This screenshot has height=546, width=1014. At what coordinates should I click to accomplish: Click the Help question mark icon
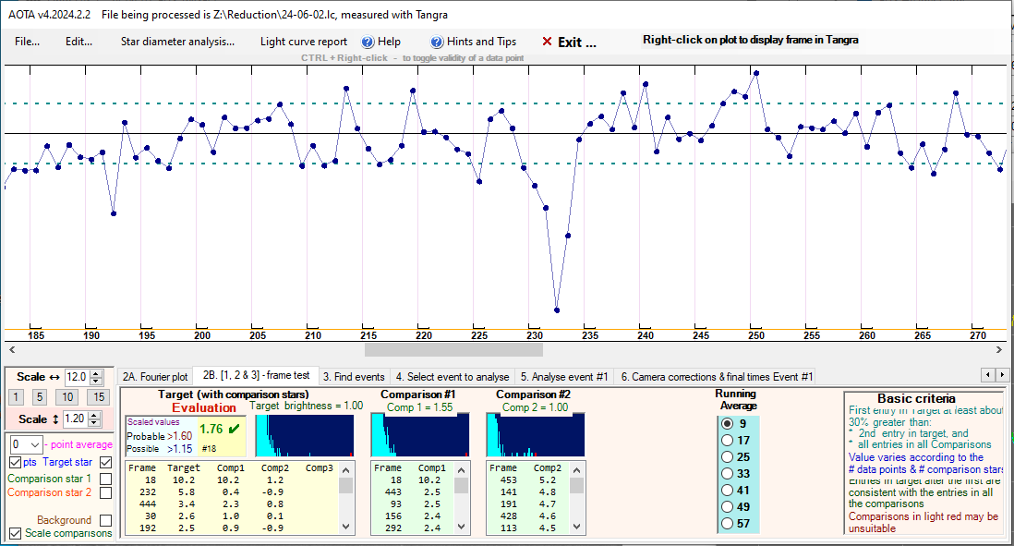click(x=368, y=42)
